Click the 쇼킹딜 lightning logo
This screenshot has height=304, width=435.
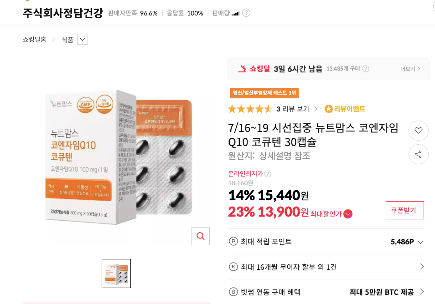click(242, 69)
